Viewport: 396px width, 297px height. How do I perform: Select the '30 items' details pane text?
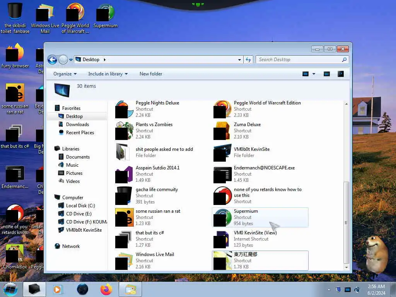click(x=86, y=86)
